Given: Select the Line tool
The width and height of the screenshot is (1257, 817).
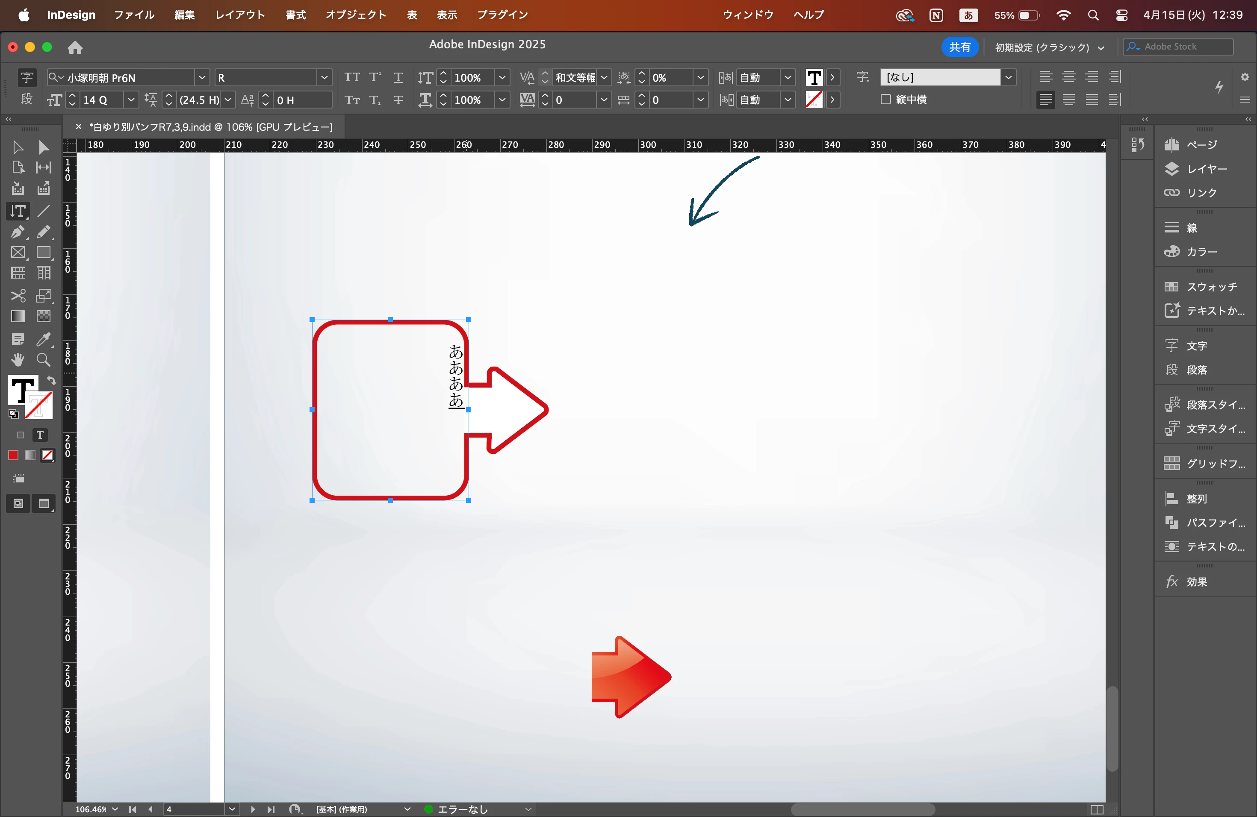Looking at the screenshot, I should pos(43,211).
